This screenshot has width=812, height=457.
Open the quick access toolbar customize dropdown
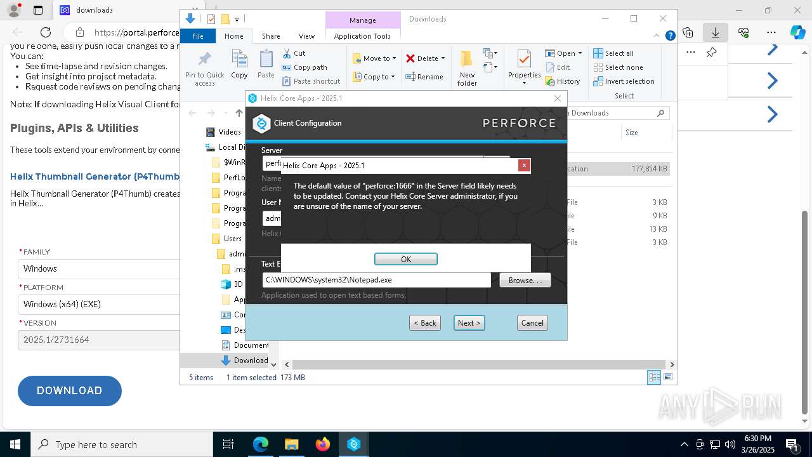click(237, 20)
